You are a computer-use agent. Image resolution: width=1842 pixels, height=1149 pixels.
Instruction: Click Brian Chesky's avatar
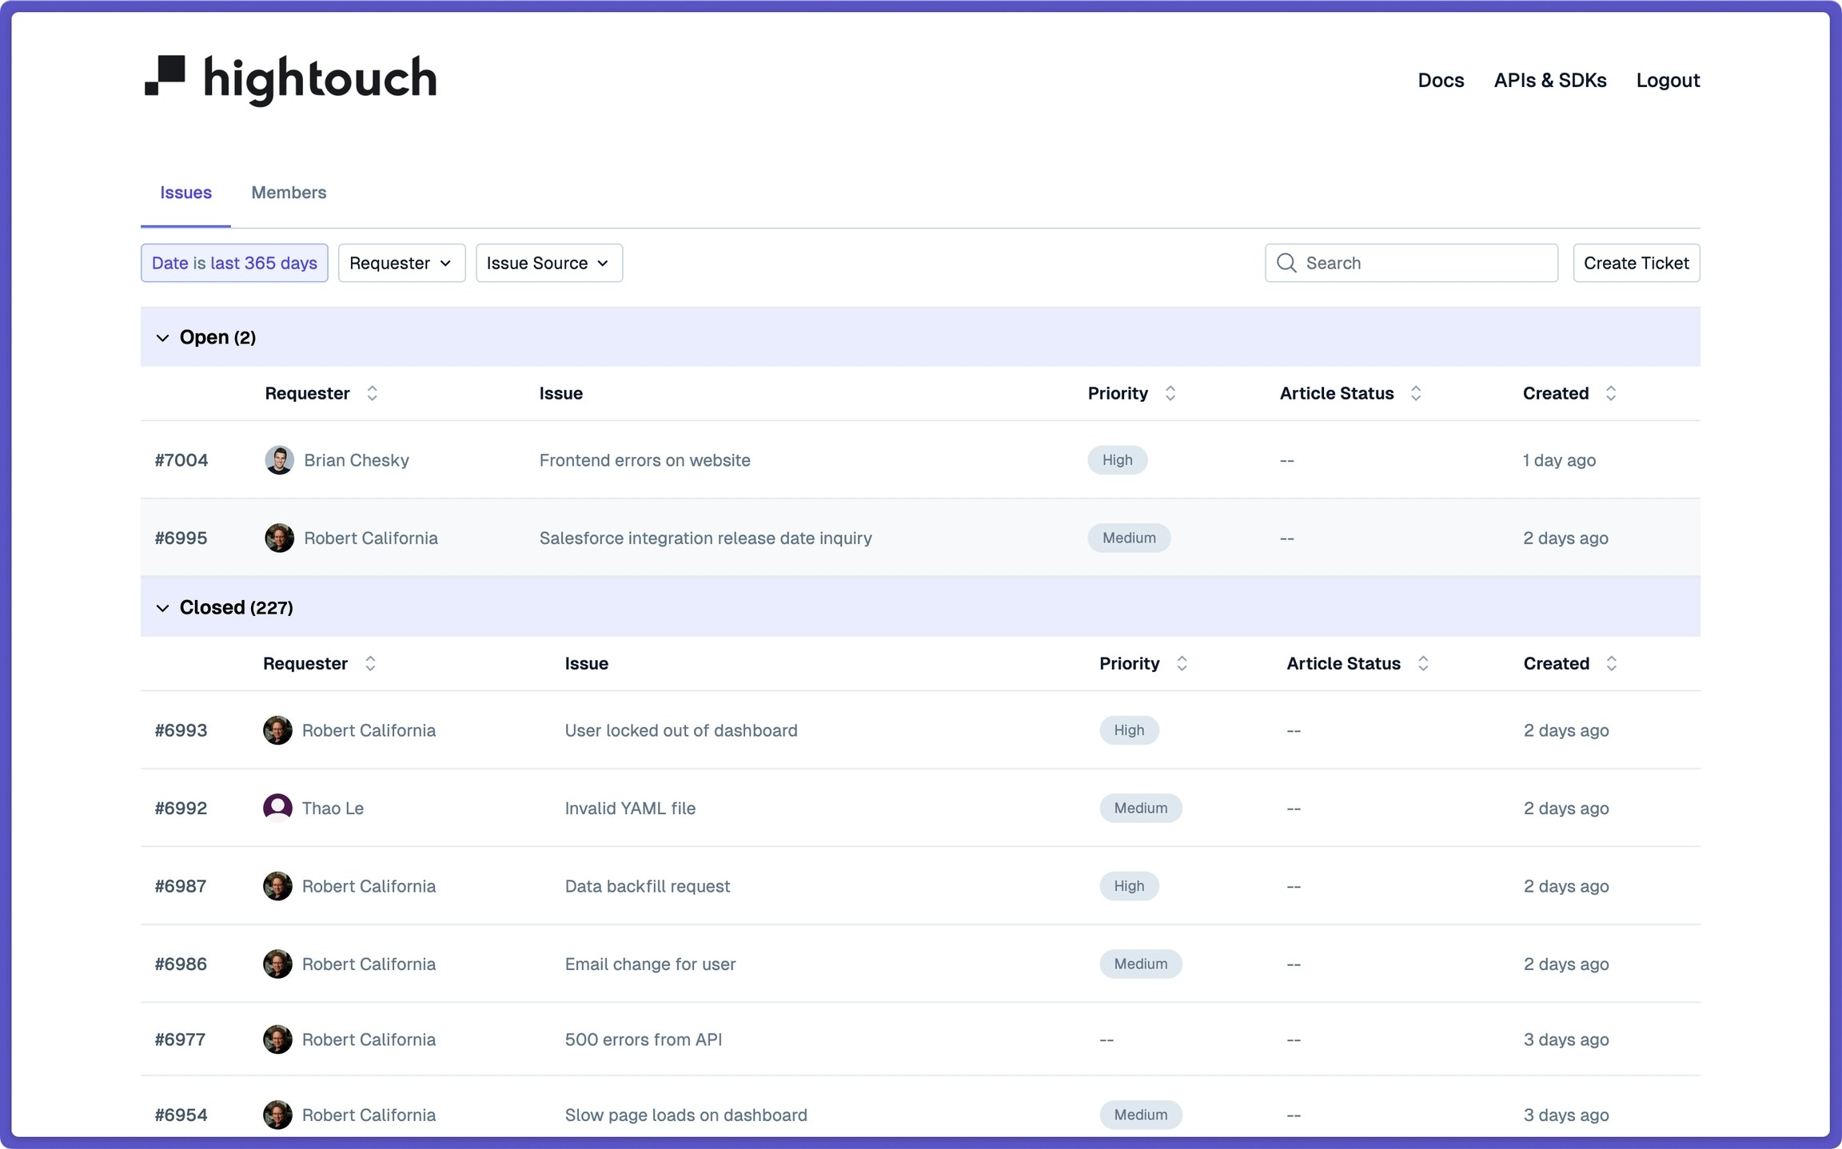(x=279, y=460)
